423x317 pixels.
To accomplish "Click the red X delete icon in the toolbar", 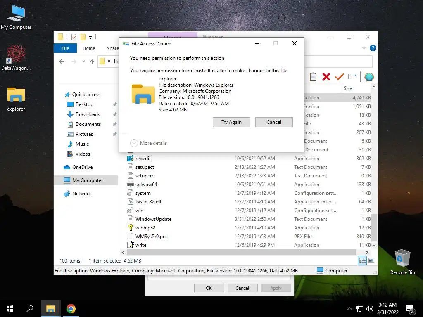I will (326, 77).
